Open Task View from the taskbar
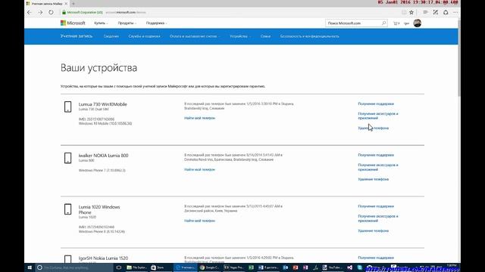The image size is (485, 272). [x=118, y=267]
